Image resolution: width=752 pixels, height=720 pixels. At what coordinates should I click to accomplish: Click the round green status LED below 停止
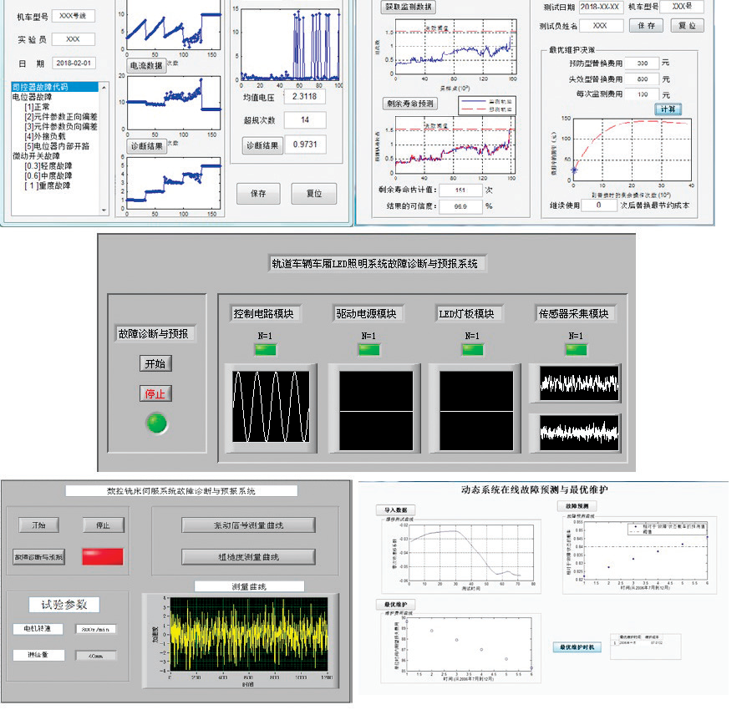point(157,423)
